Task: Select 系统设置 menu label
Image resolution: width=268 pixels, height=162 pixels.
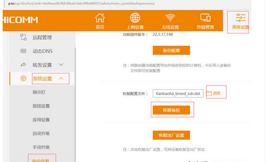Action: [42, 79]
